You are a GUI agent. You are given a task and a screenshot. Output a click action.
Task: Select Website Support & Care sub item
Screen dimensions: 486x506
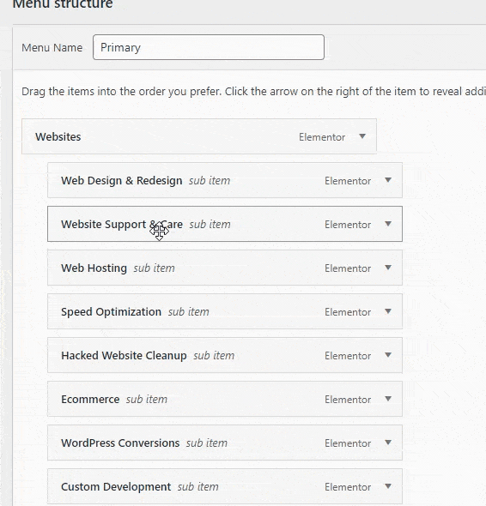coord(225,224)
